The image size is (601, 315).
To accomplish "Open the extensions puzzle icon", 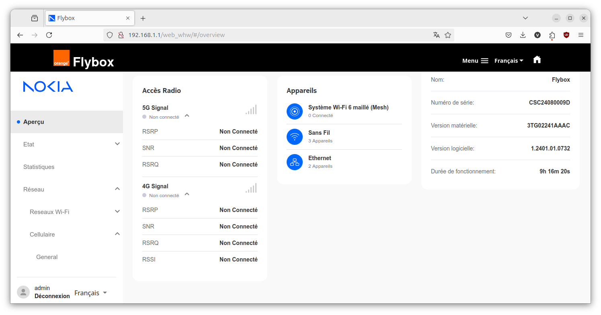I will pyautogui.click(x=552, y=35).
